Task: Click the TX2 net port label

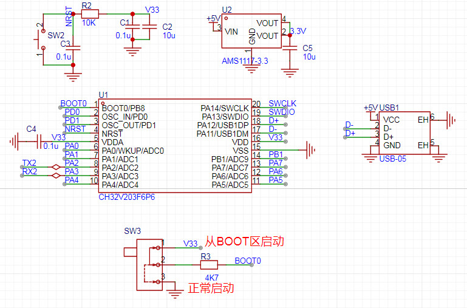Action: coord(29,163)
